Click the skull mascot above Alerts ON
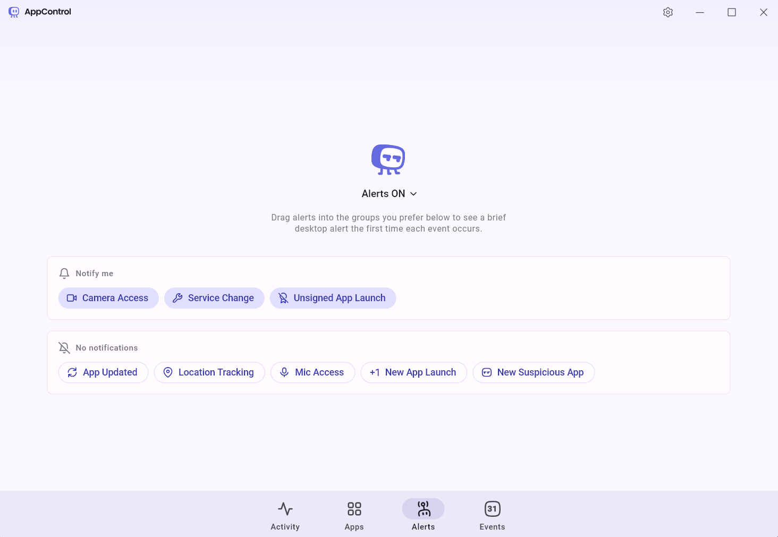The width and height of the screenshot is (778, 537). coord(388,159)
